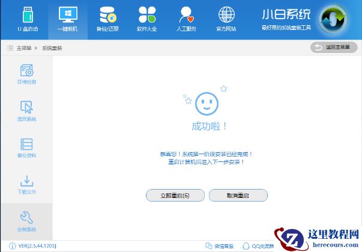Click the 重启计算机后进入下一步安装 message

(206, 162)
